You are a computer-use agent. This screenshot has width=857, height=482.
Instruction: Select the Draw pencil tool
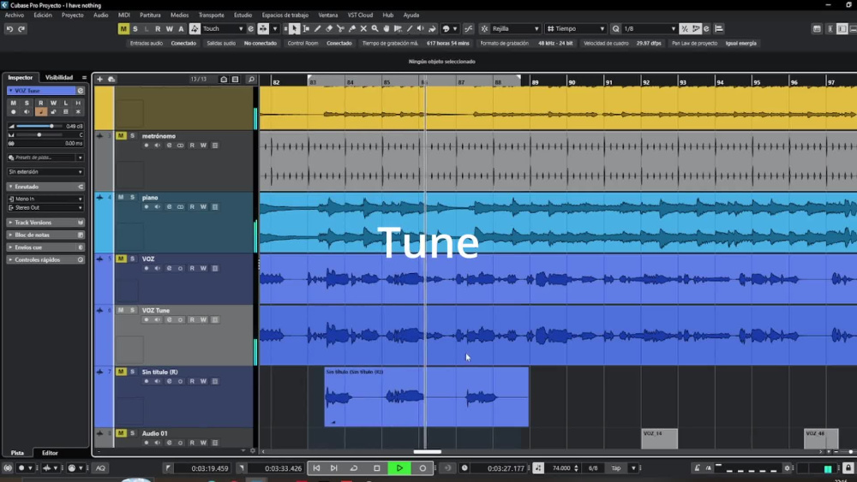(x=318, y=29)
